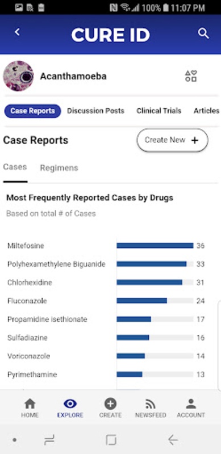This screenshot has height=454, width=221.
Task: Open the Articles tab
Action: 206,111
